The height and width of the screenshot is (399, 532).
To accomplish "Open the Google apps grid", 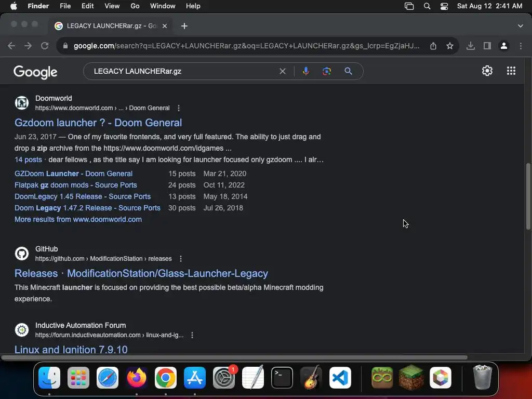I will pos(511,71).
